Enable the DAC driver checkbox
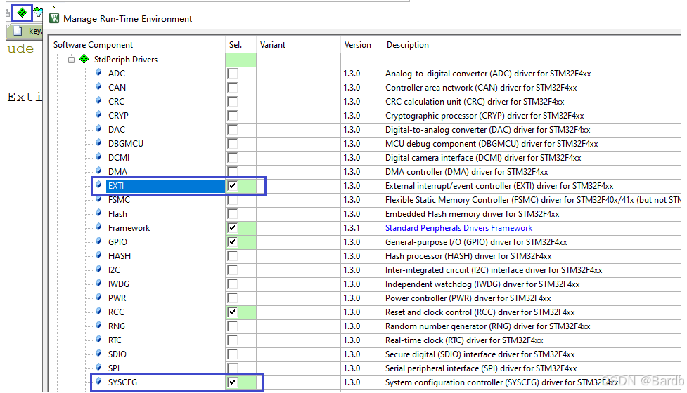Viewport: 687px width, 393px height. point(233,129)
